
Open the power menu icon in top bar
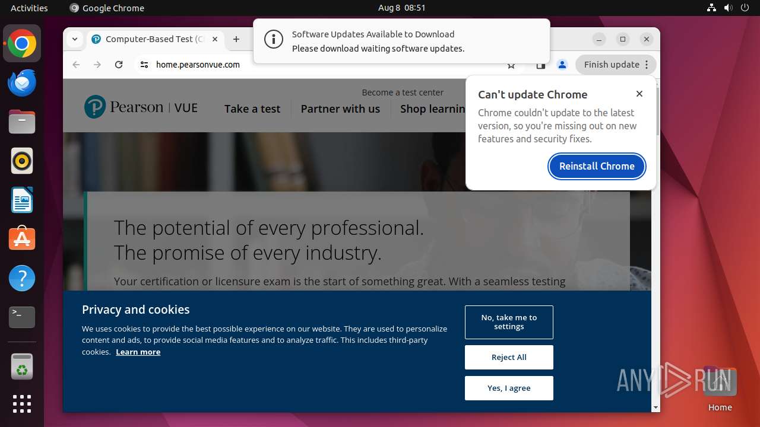tap(745, 8)
